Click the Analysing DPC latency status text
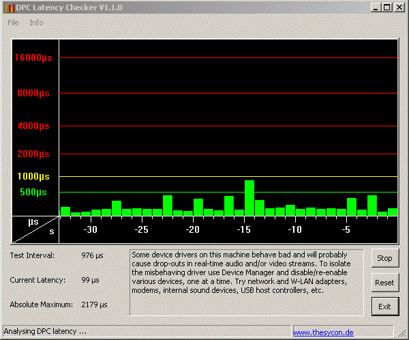The width and height of the screenshot is (409, 340). coord(45,331)
